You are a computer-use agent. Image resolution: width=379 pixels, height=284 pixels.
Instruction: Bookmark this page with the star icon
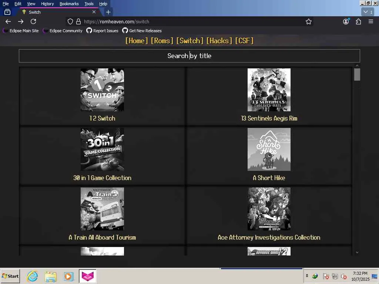[x=308, y=21]
